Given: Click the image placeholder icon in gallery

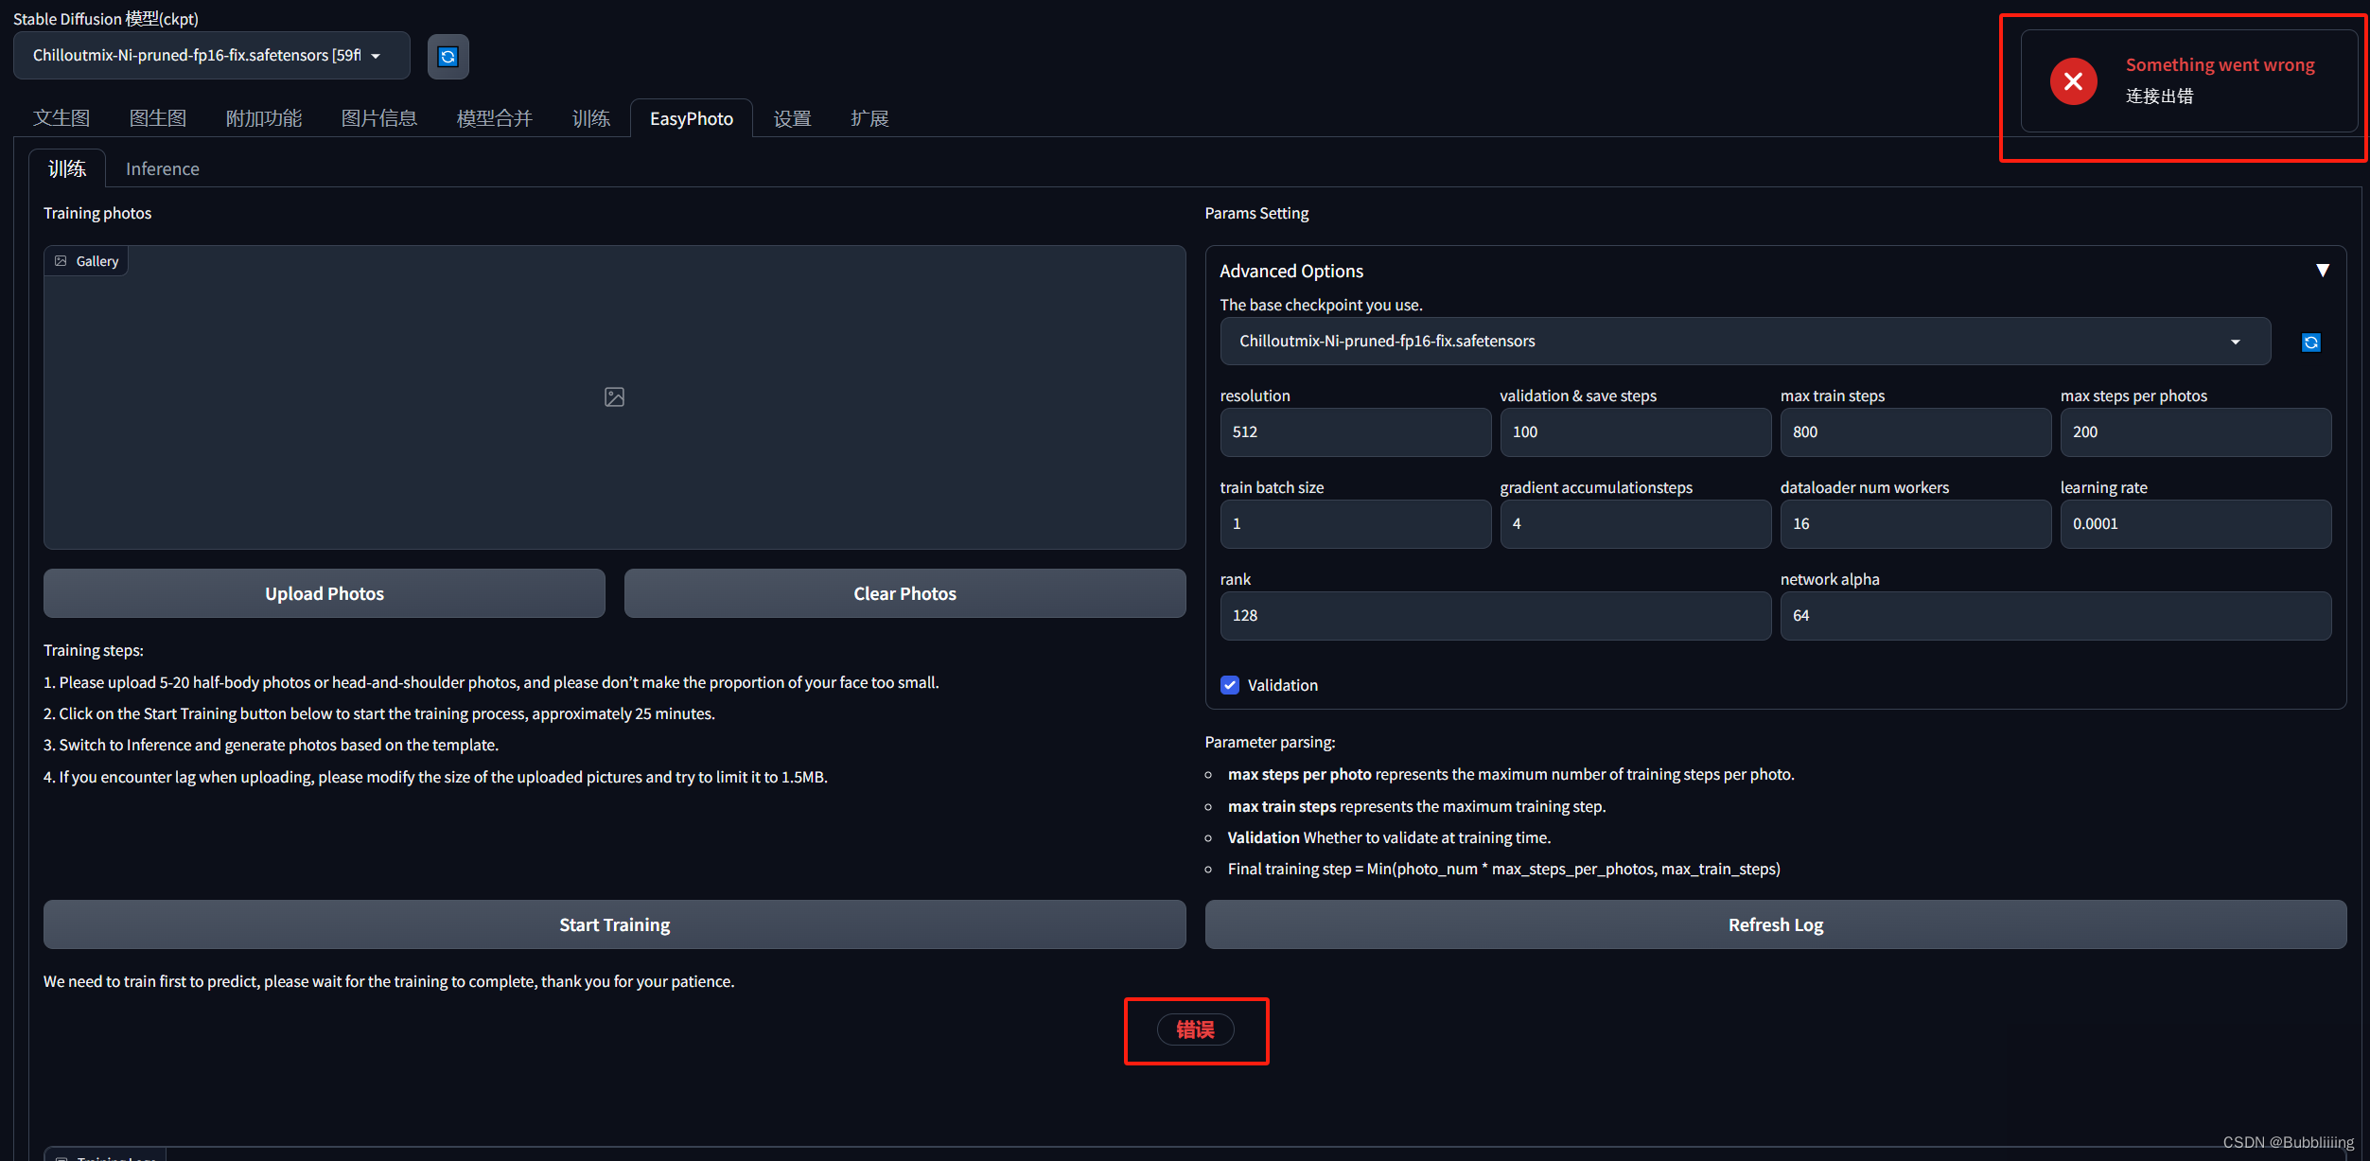Looking at the screenshot, I should pyautogui.click(x=614, y=397).
